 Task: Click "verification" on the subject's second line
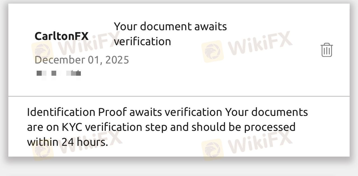(142, 42)
